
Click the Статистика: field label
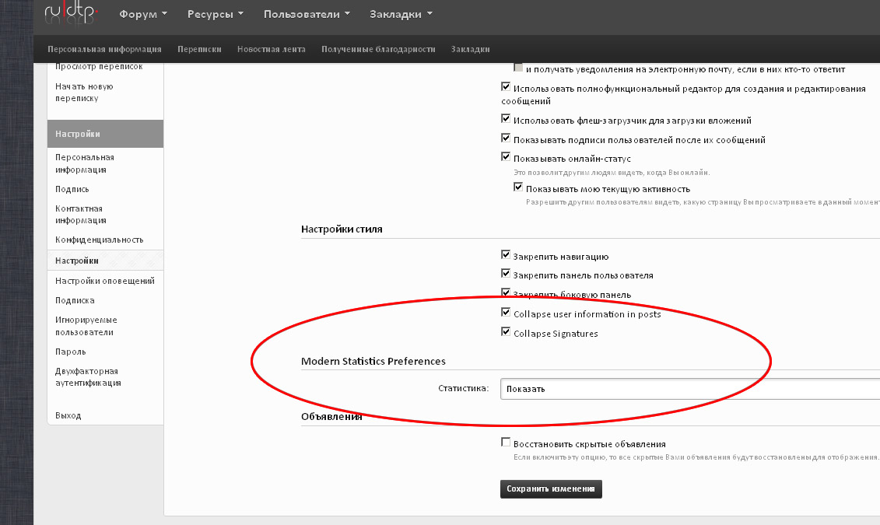click(x=463, y=388)
